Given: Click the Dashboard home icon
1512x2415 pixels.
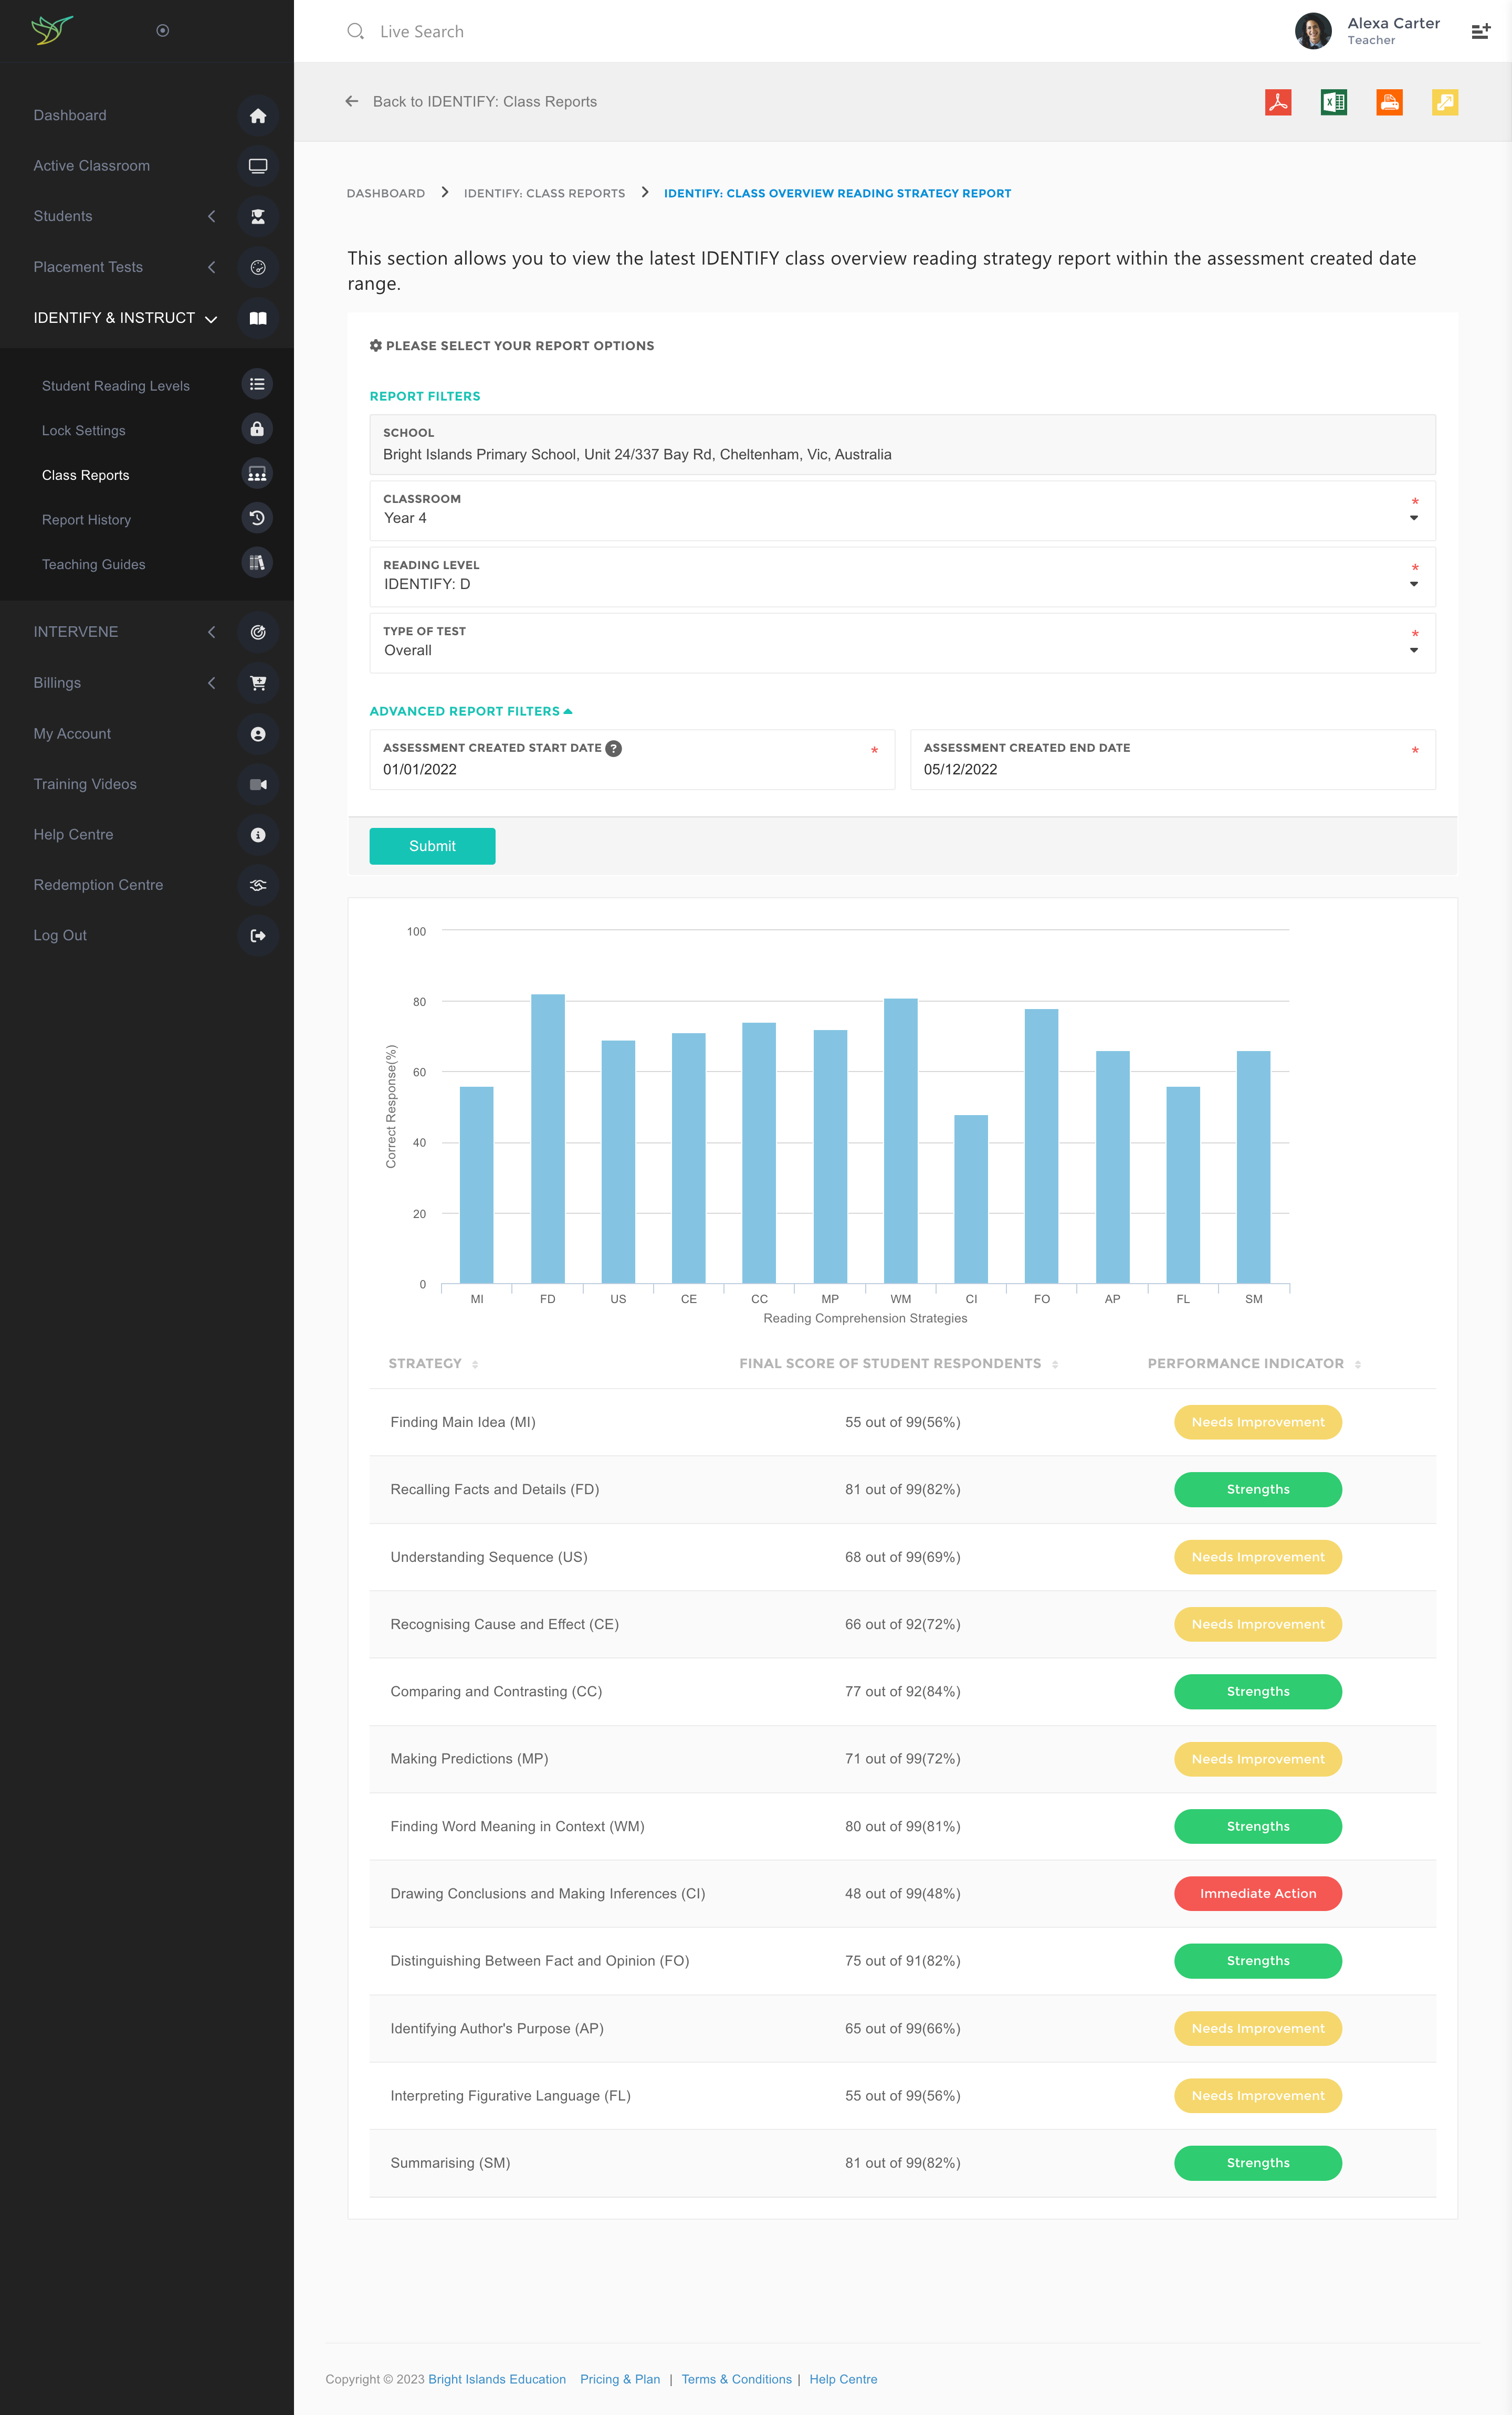Looking at the screenshot, I should [x=258, y=116].
